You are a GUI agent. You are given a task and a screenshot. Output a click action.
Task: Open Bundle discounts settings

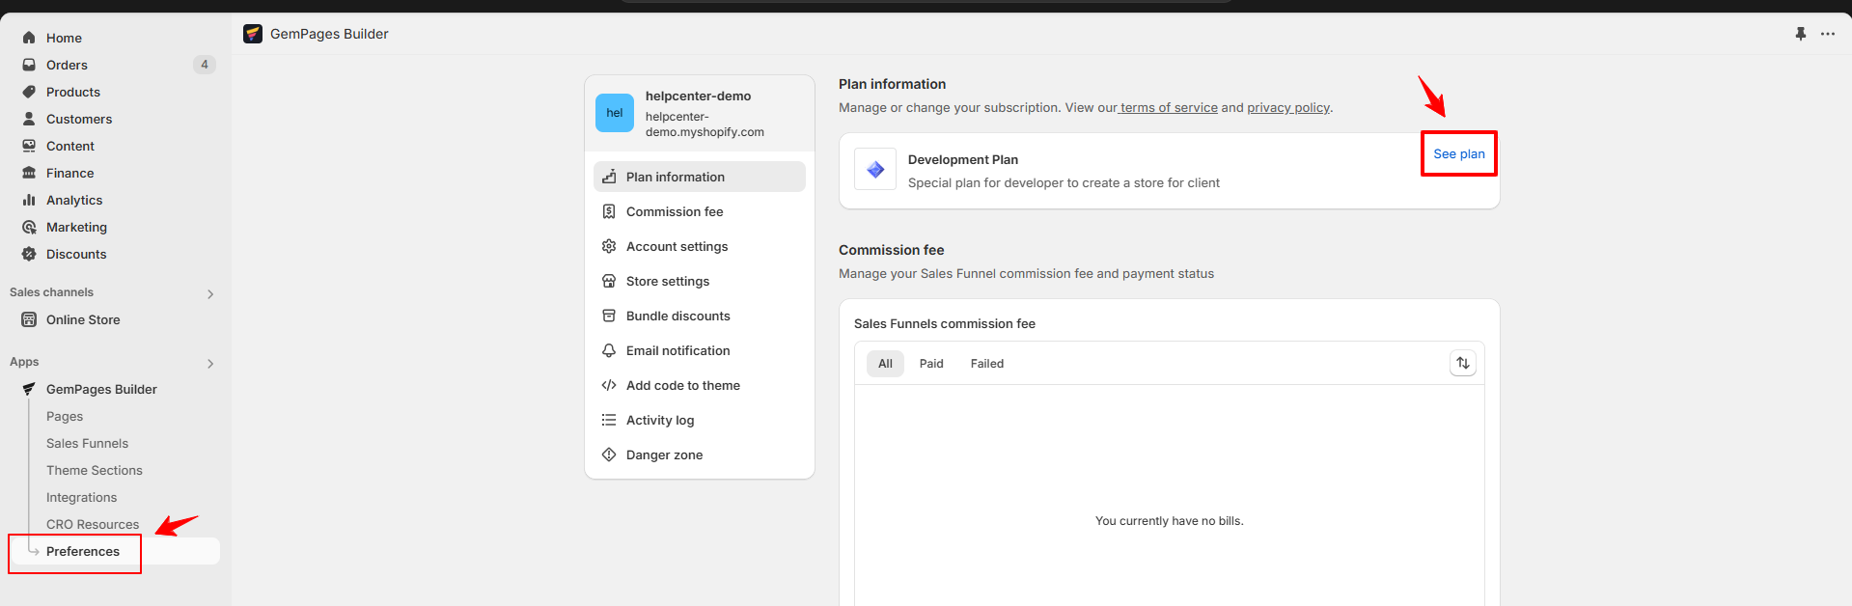pyautogui.click(x=677, y=316)
